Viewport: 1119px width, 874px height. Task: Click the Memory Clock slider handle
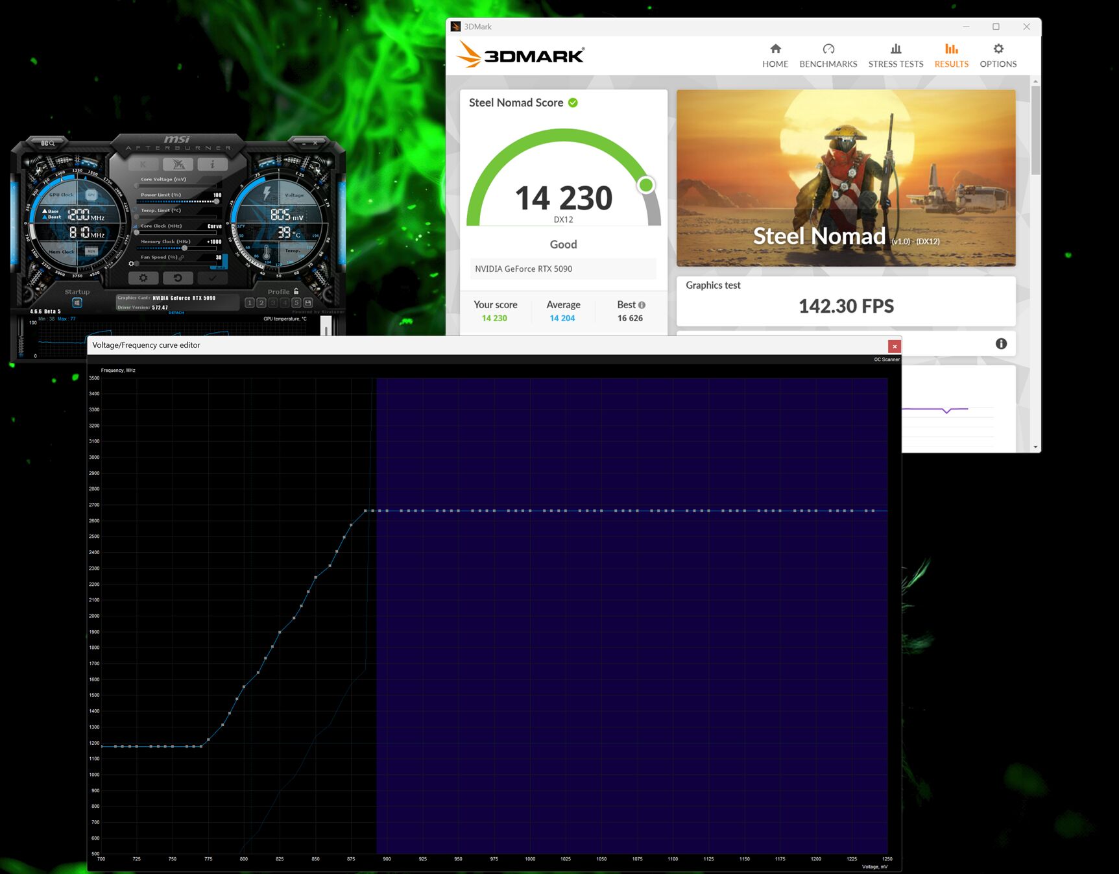[185, 248]
